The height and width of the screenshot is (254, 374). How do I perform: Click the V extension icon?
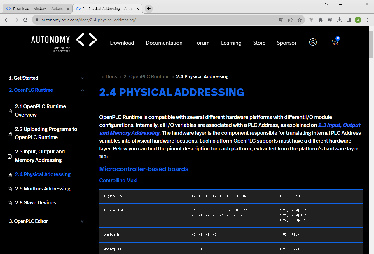[x=311, y=20]
